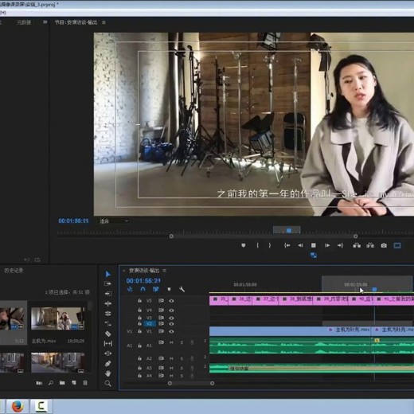Click right handle of monitor zoom scrollbar

pos(355,236)
